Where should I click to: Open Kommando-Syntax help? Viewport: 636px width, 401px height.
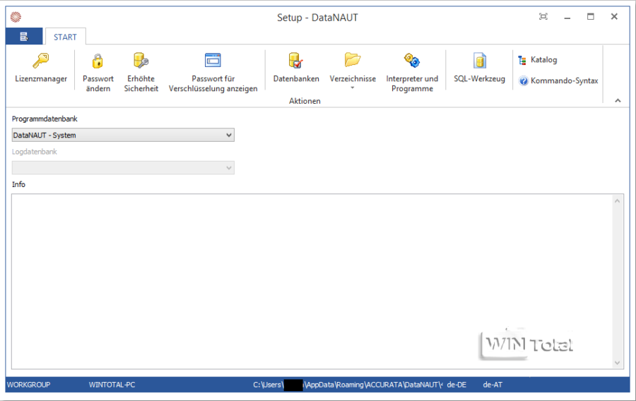(x=558, y=80)
